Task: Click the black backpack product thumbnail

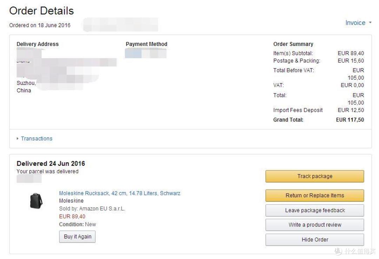Action: click(x=36, y=201)
